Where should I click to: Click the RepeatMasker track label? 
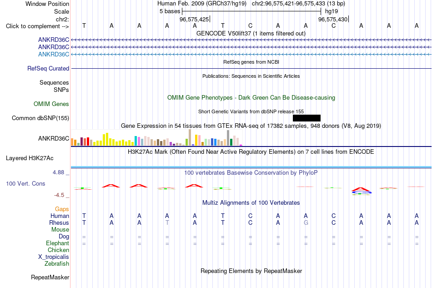coord(50,277)
